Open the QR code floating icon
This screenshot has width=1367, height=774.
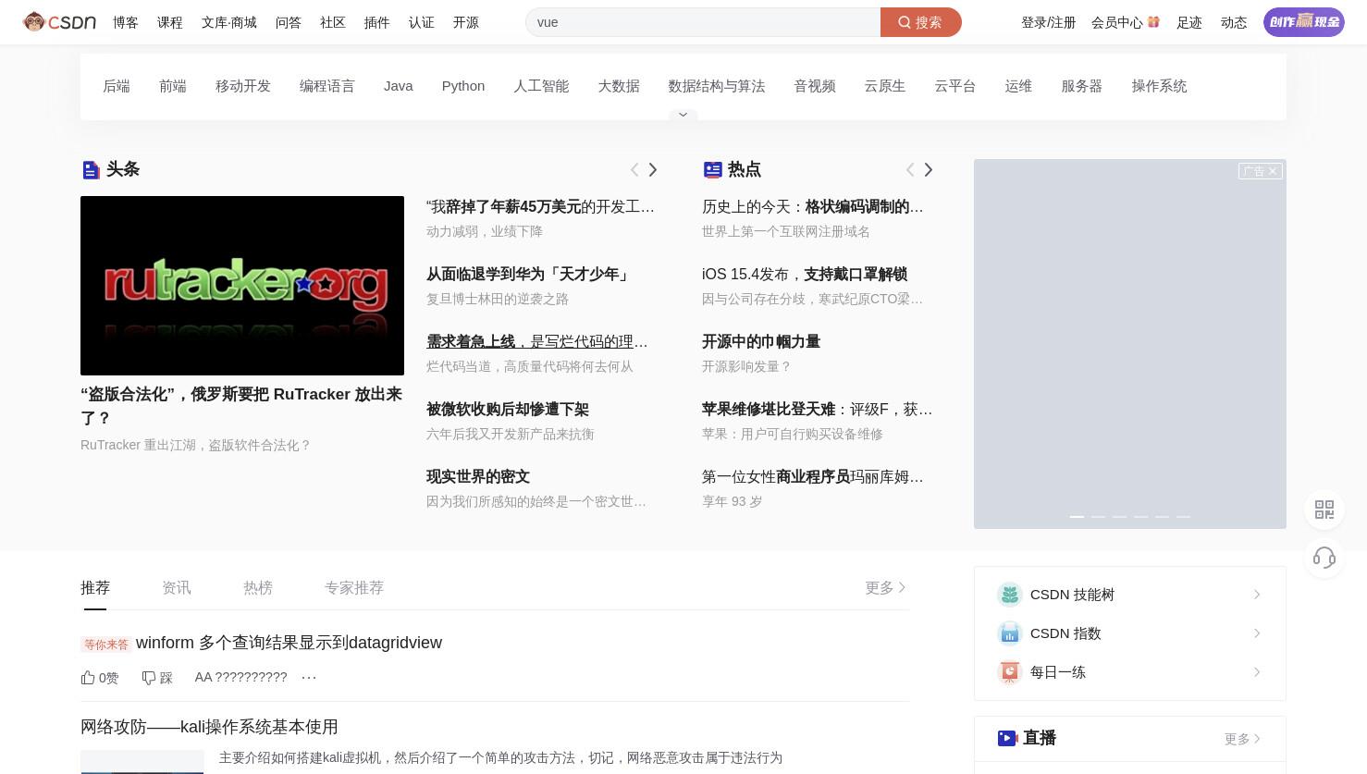[1324, 510]
